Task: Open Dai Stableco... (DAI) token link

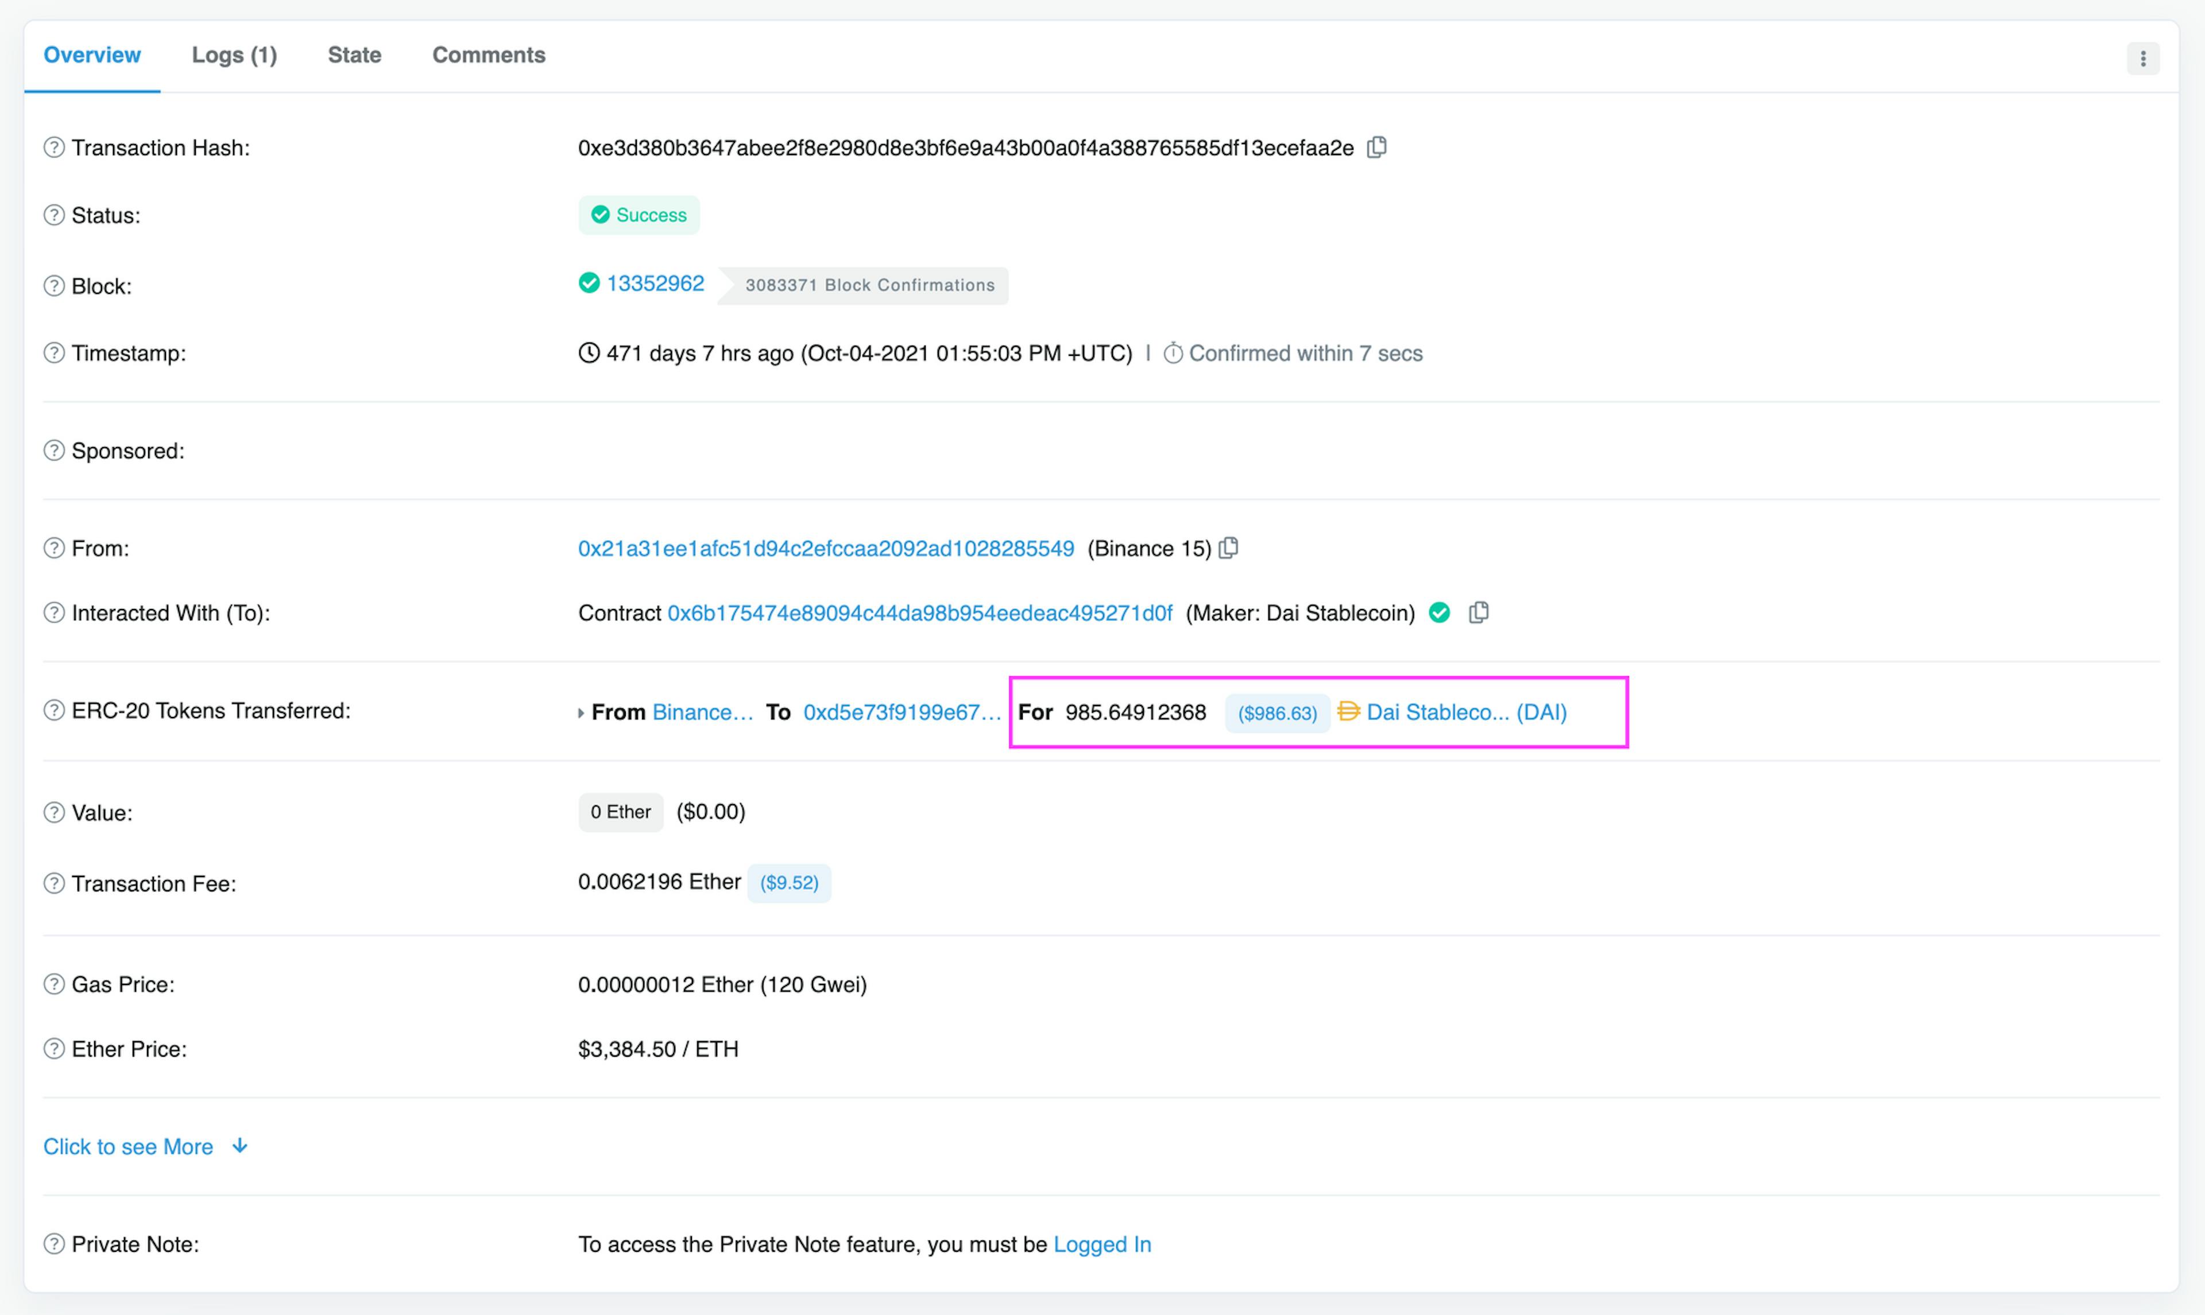Action: click(1467, 712)
